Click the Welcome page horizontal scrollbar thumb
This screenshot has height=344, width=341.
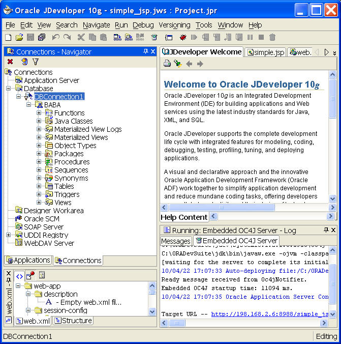222,207
